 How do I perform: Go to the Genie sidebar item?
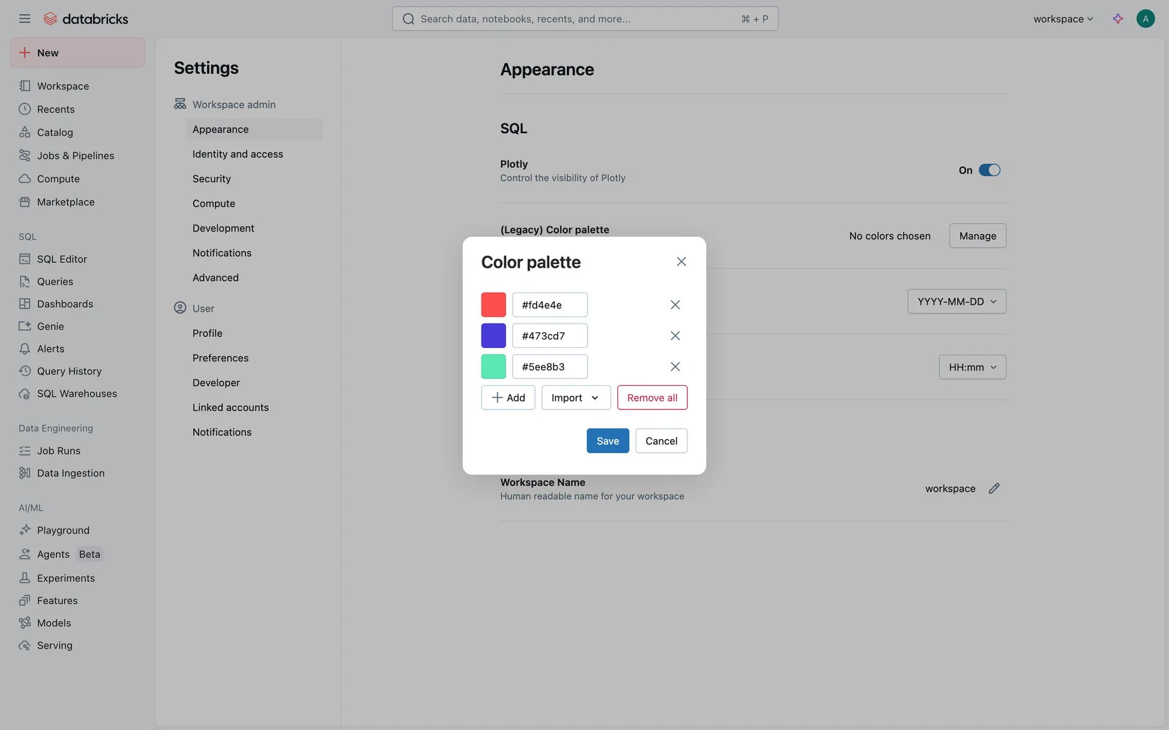(x=50, y=327)
